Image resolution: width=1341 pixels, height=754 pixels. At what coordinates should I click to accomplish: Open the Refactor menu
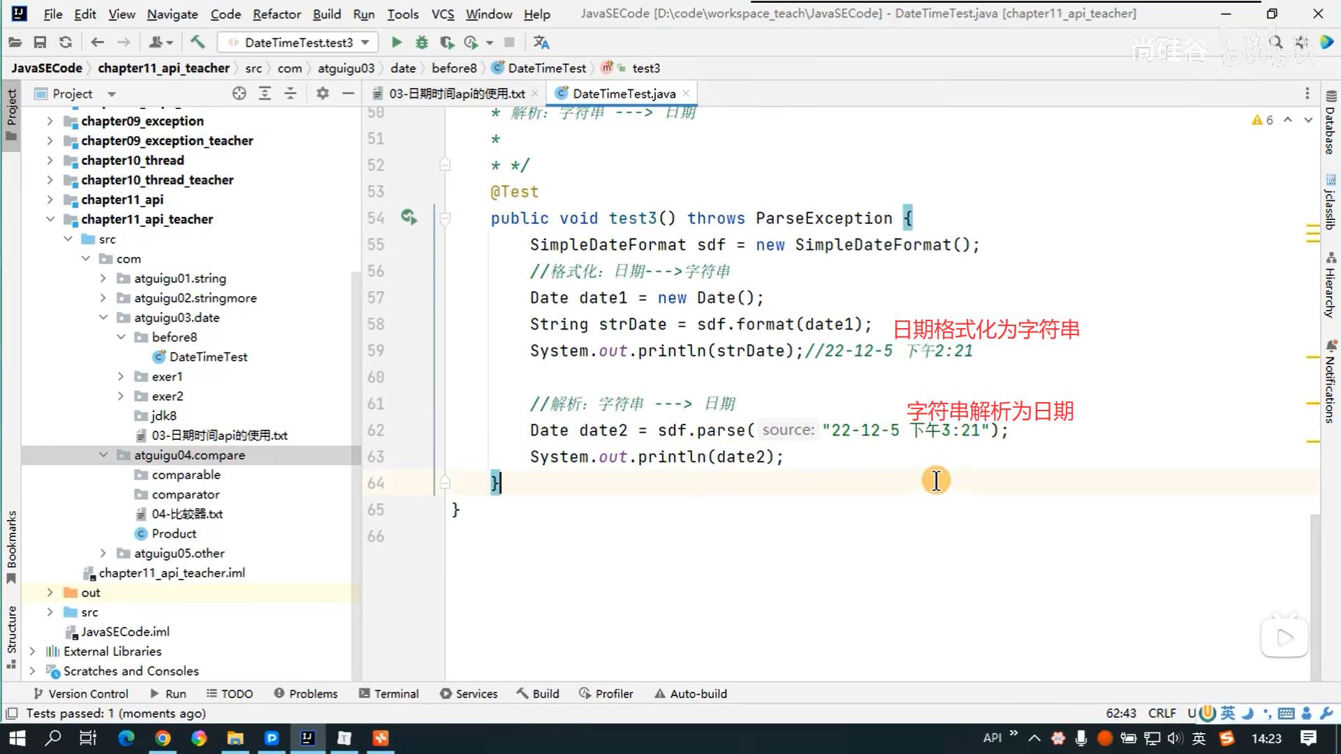click(x=277, y=14)
